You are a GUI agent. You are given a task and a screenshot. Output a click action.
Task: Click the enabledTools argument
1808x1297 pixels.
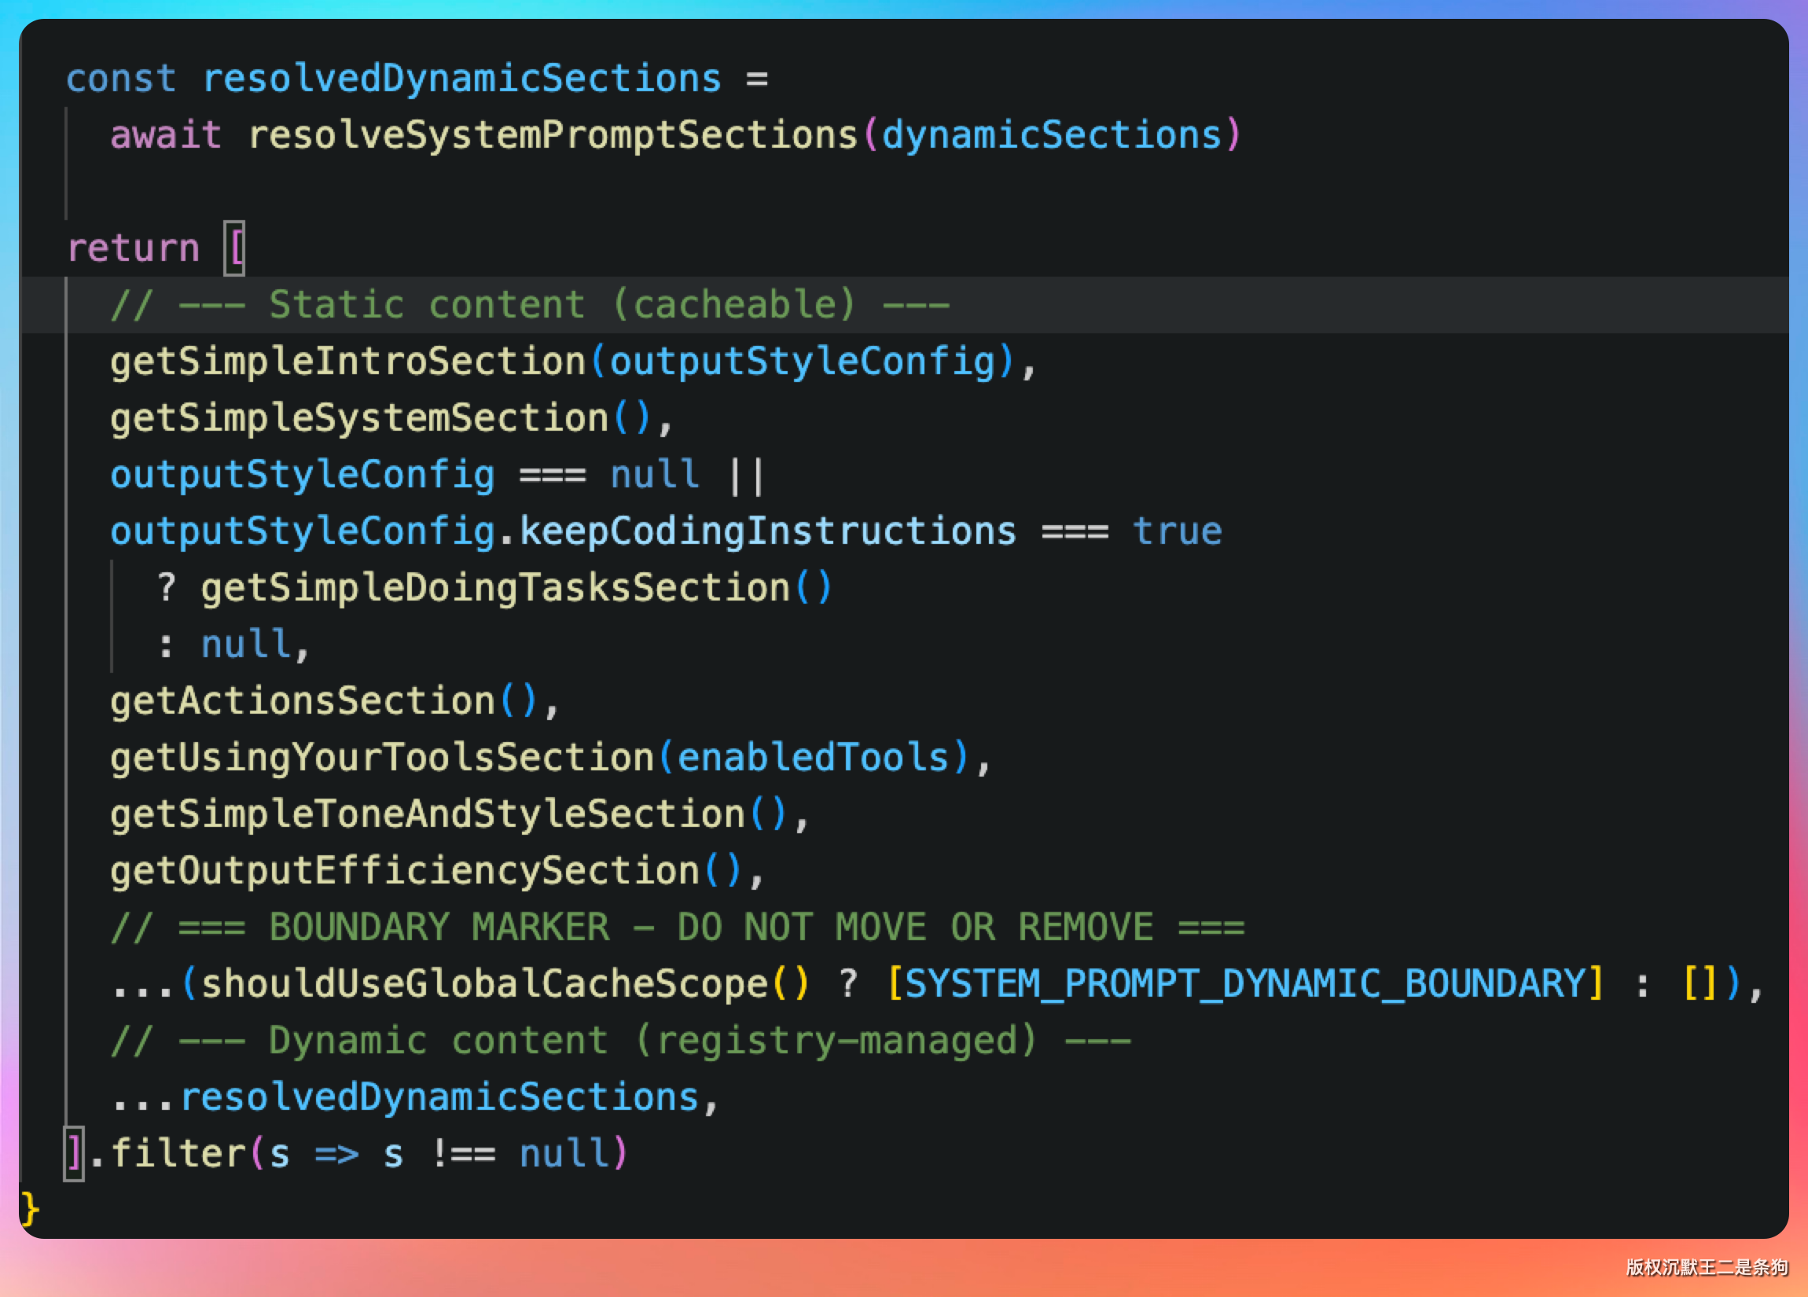click(813, 757)
